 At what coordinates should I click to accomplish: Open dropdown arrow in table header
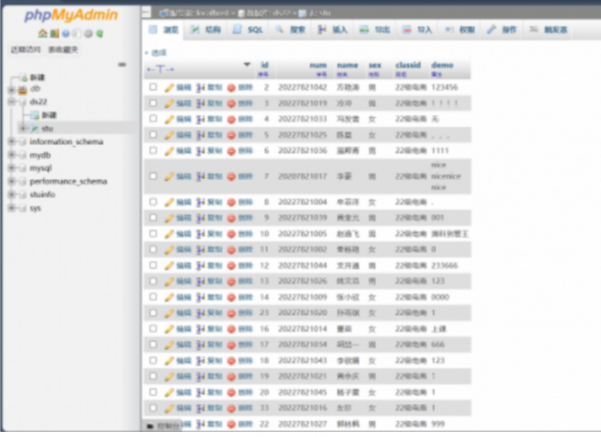tap(247, 65)
